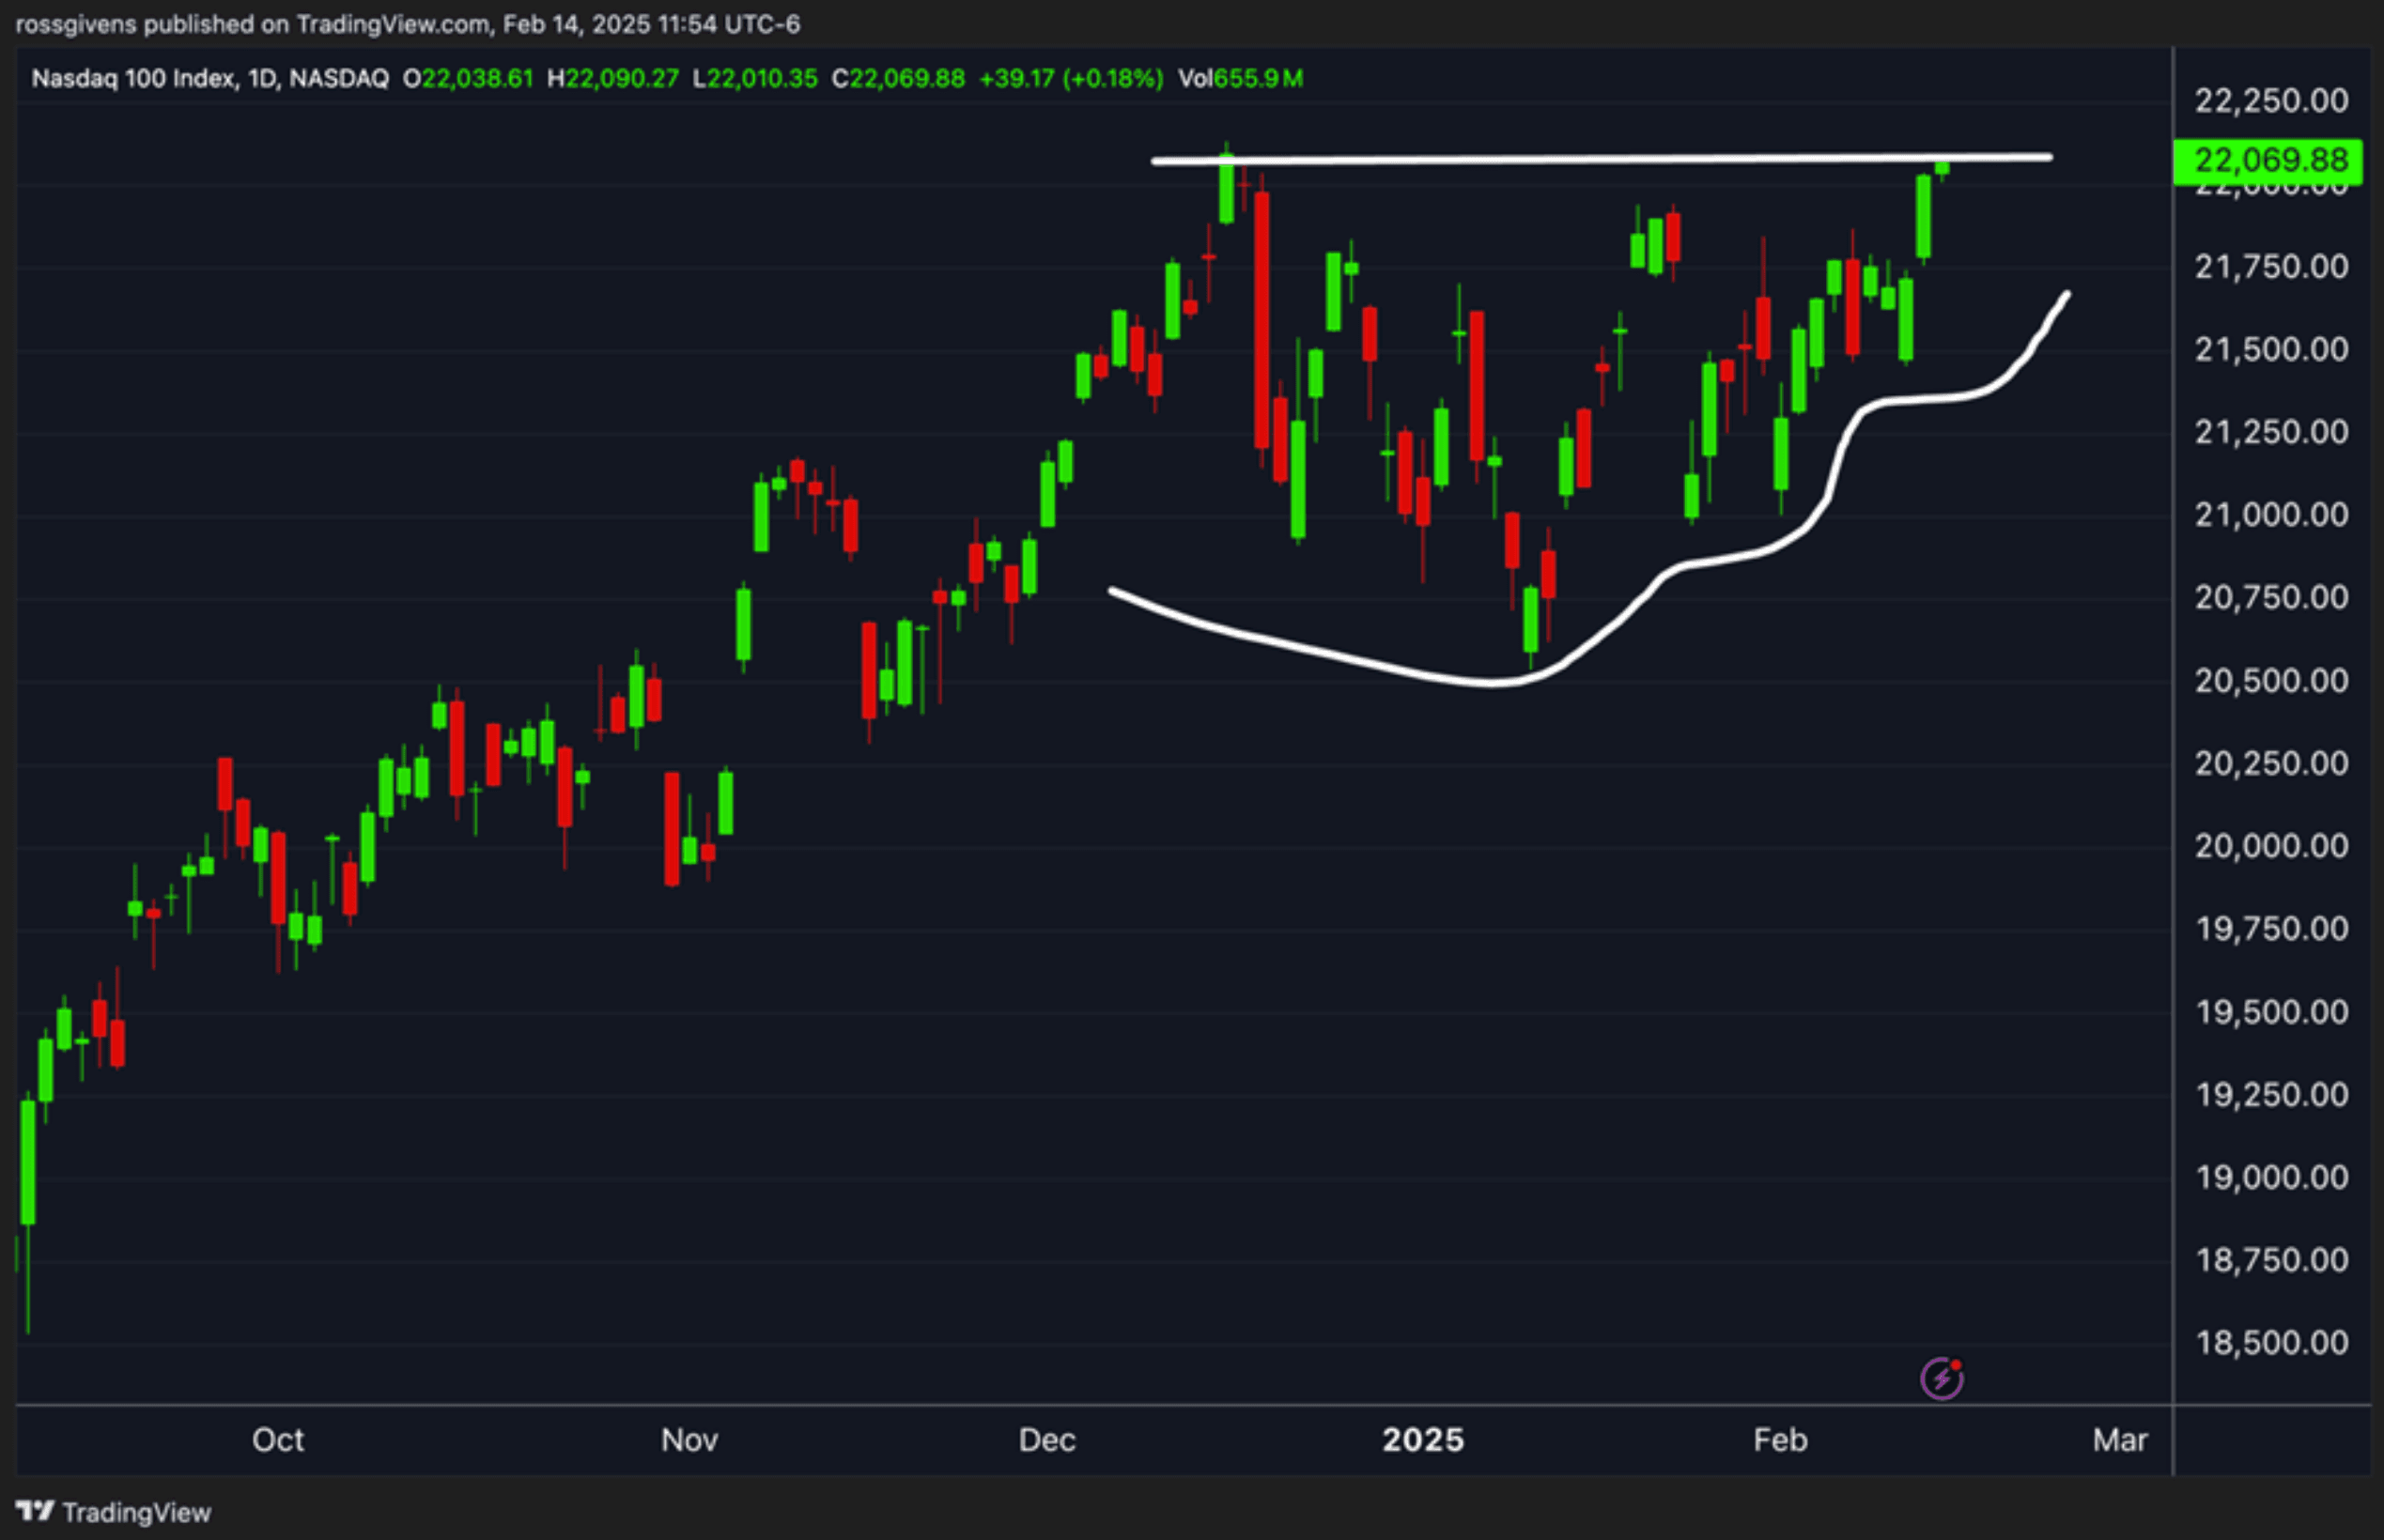
Task: Click the Oct label on the time axis
Action: point(277,1439)
